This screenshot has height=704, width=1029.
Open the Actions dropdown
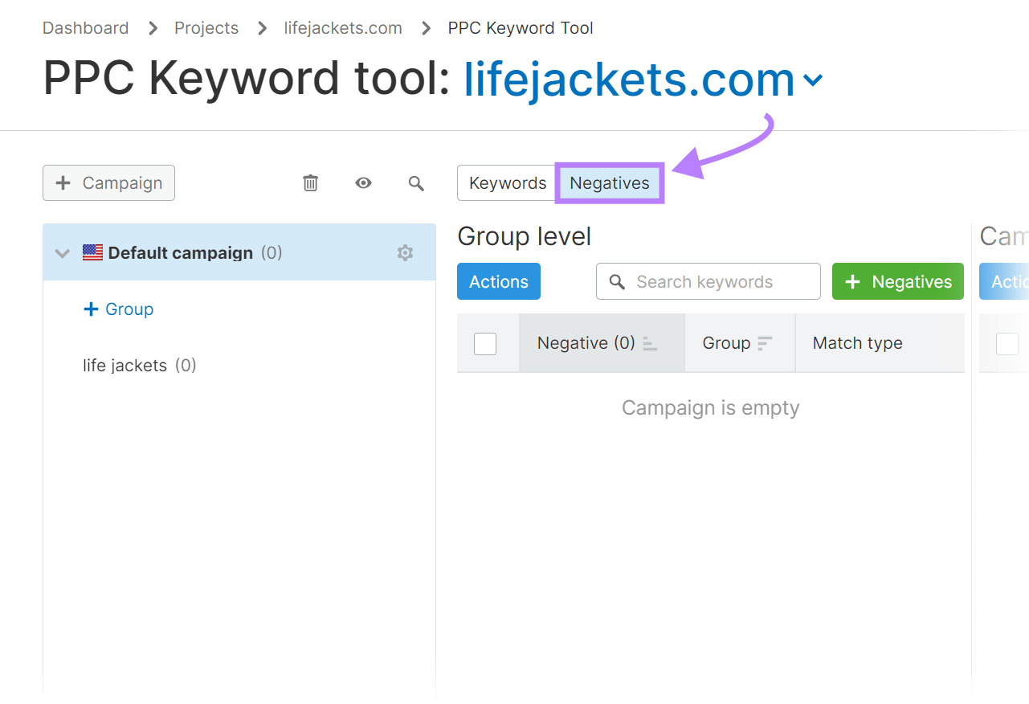tap(498, 281)
